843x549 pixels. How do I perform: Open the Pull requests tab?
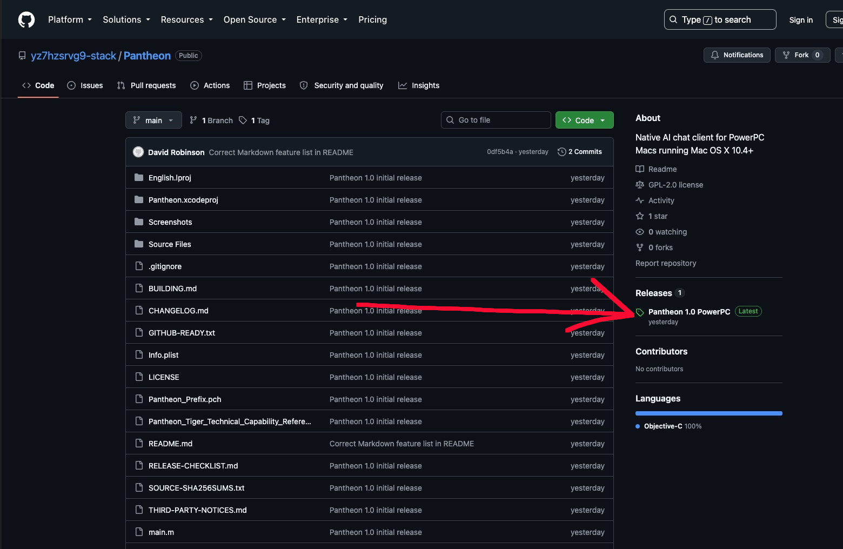tap(146, 85)
